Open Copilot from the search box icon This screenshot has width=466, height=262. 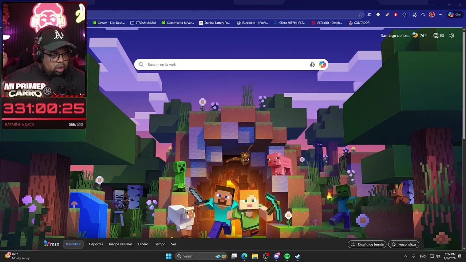[322, 64]
